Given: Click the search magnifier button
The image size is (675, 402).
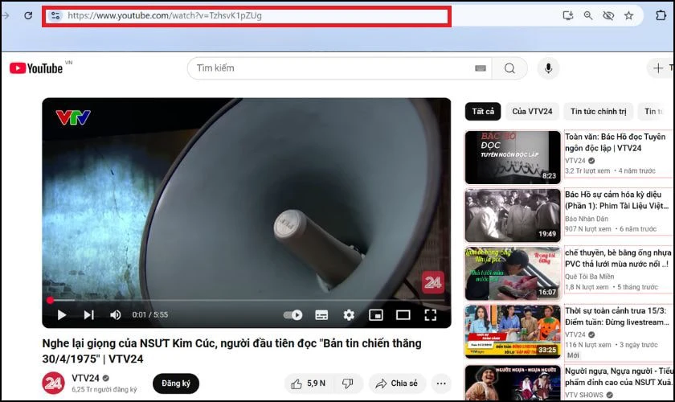Looking at the screenshot, I should (x=509, y=68).
